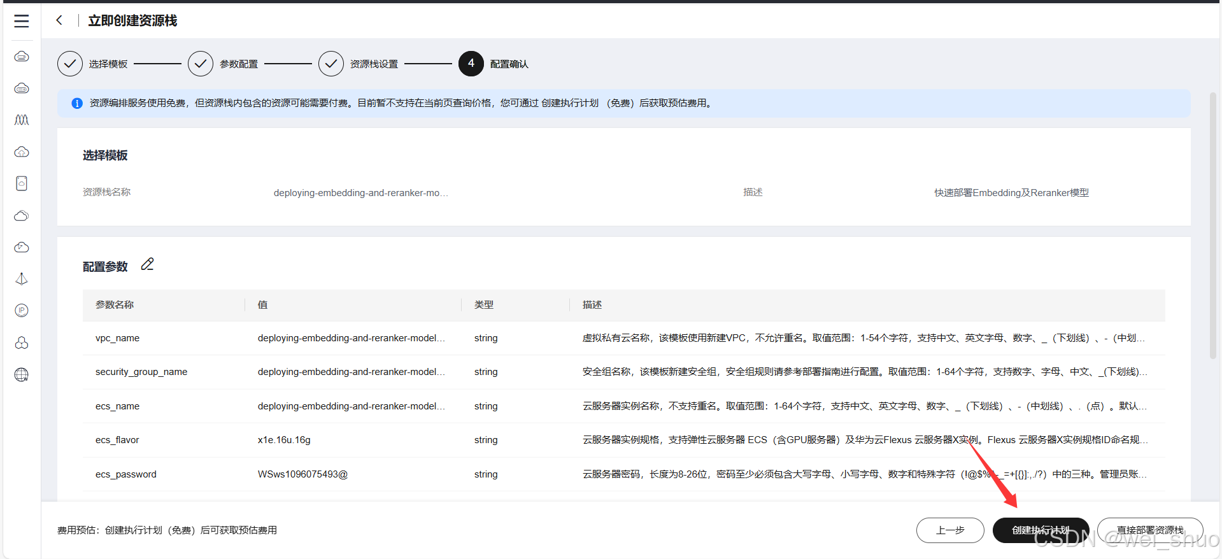Open the elastic IP sidebar icon
The width and height of the screenshot is (1222, 559).
point(22,311)
